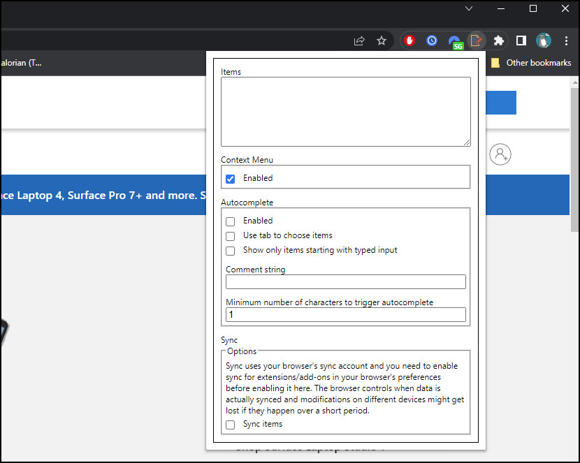Enable the Autocomplete feature checkbox

click(x=230, y=221)
